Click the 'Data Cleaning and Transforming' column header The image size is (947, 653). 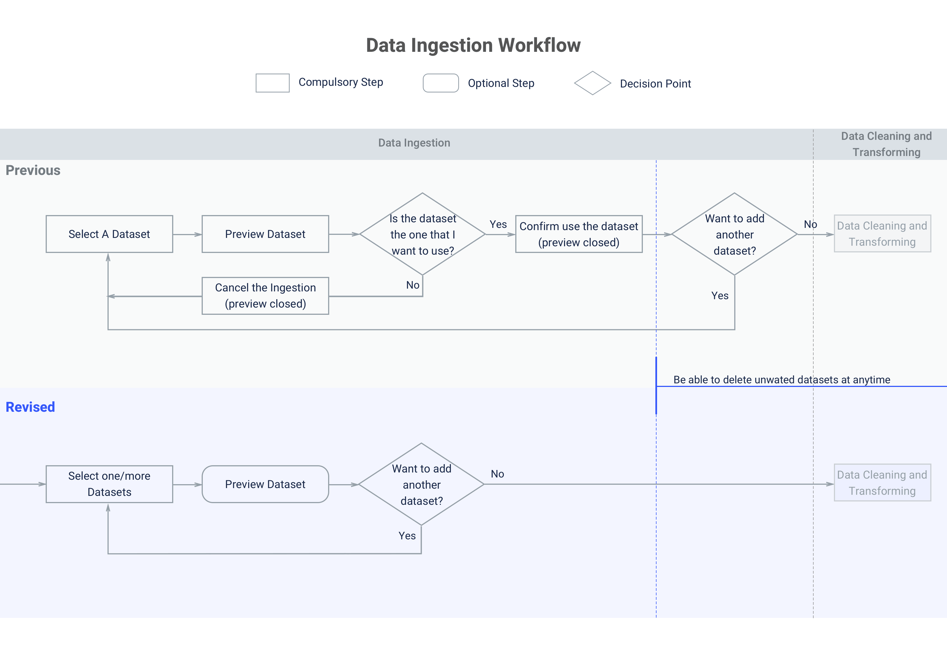click(886, 144)
